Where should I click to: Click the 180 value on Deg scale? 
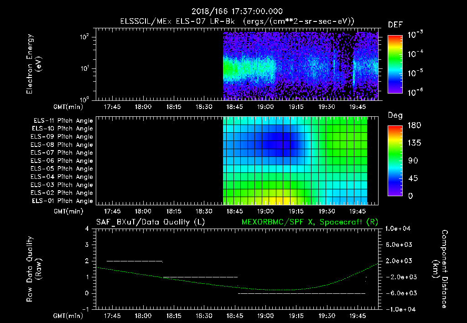pyautogui.click(x=414, y=125)
